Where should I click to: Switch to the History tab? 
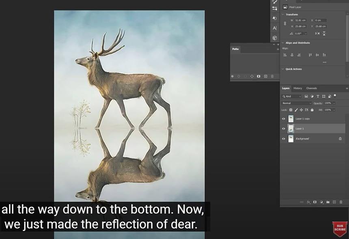297,88
